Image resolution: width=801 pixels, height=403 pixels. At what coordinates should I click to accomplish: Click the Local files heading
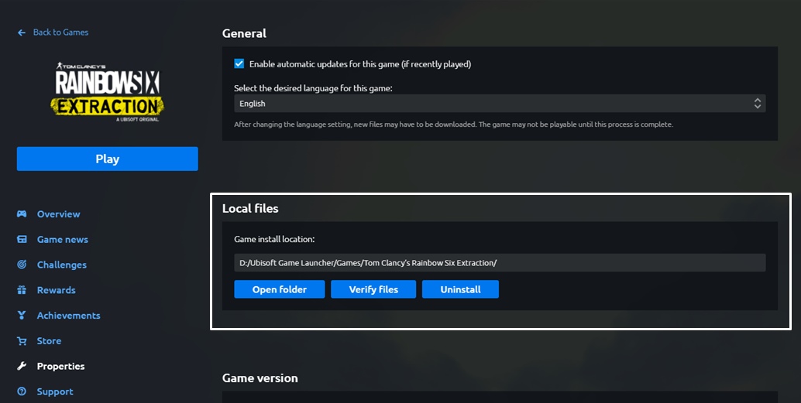[250, 208]
